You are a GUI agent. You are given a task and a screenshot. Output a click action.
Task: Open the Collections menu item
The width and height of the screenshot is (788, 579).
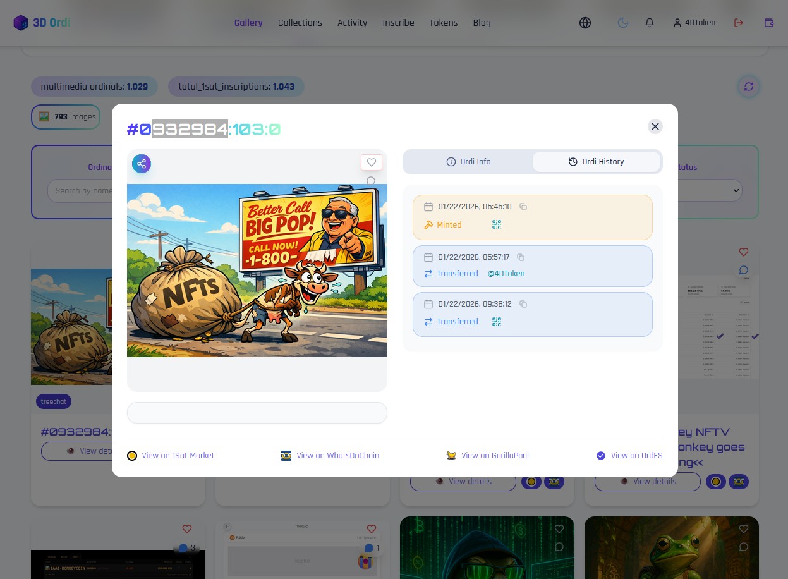pyautogui.click(x=300, y=23)
